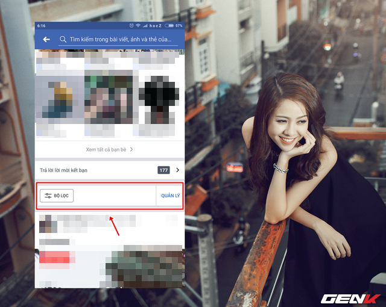386x307 pixels.
Task: Tap the search magnifier icon
Action: coord(63,39)
